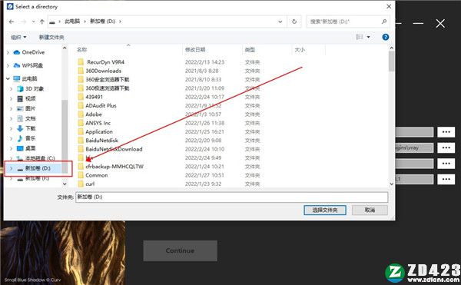Screen dimensions: 461x285
Task: Click the 选择文件夹 button
Action: pos(324,210)
